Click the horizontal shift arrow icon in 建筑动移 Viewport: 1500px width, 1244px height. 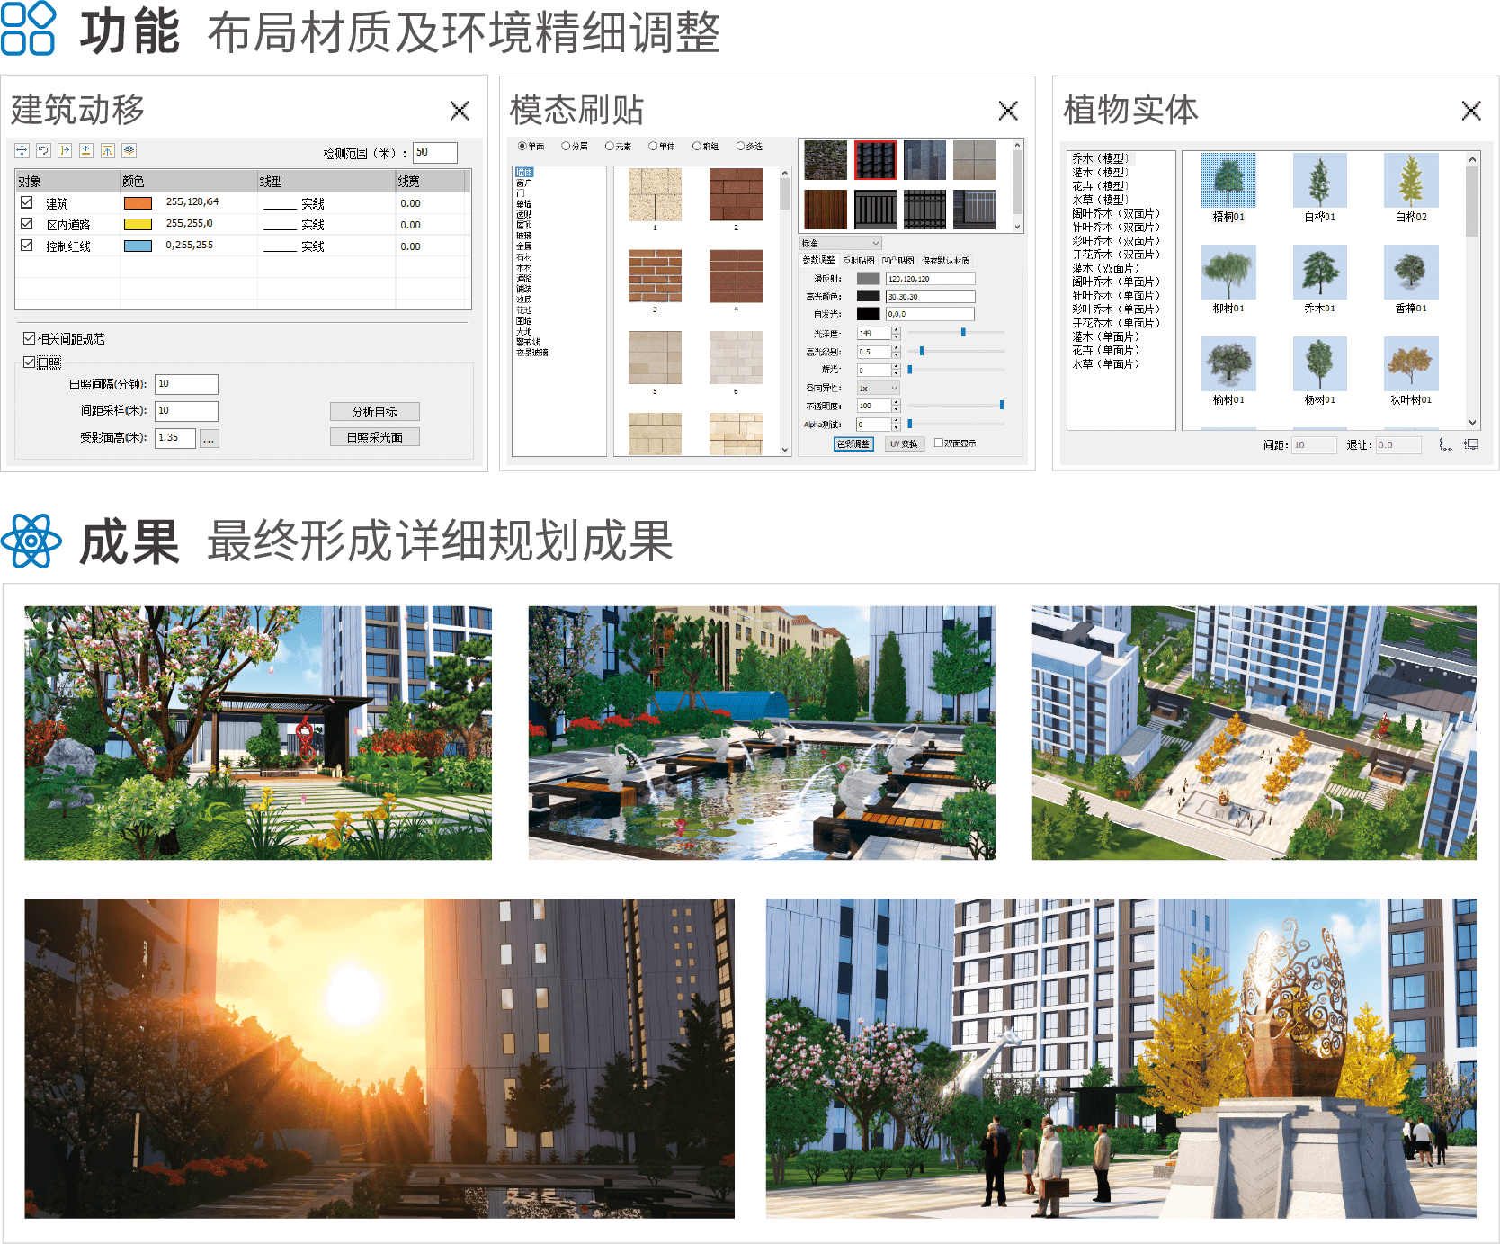coord(65,150)
